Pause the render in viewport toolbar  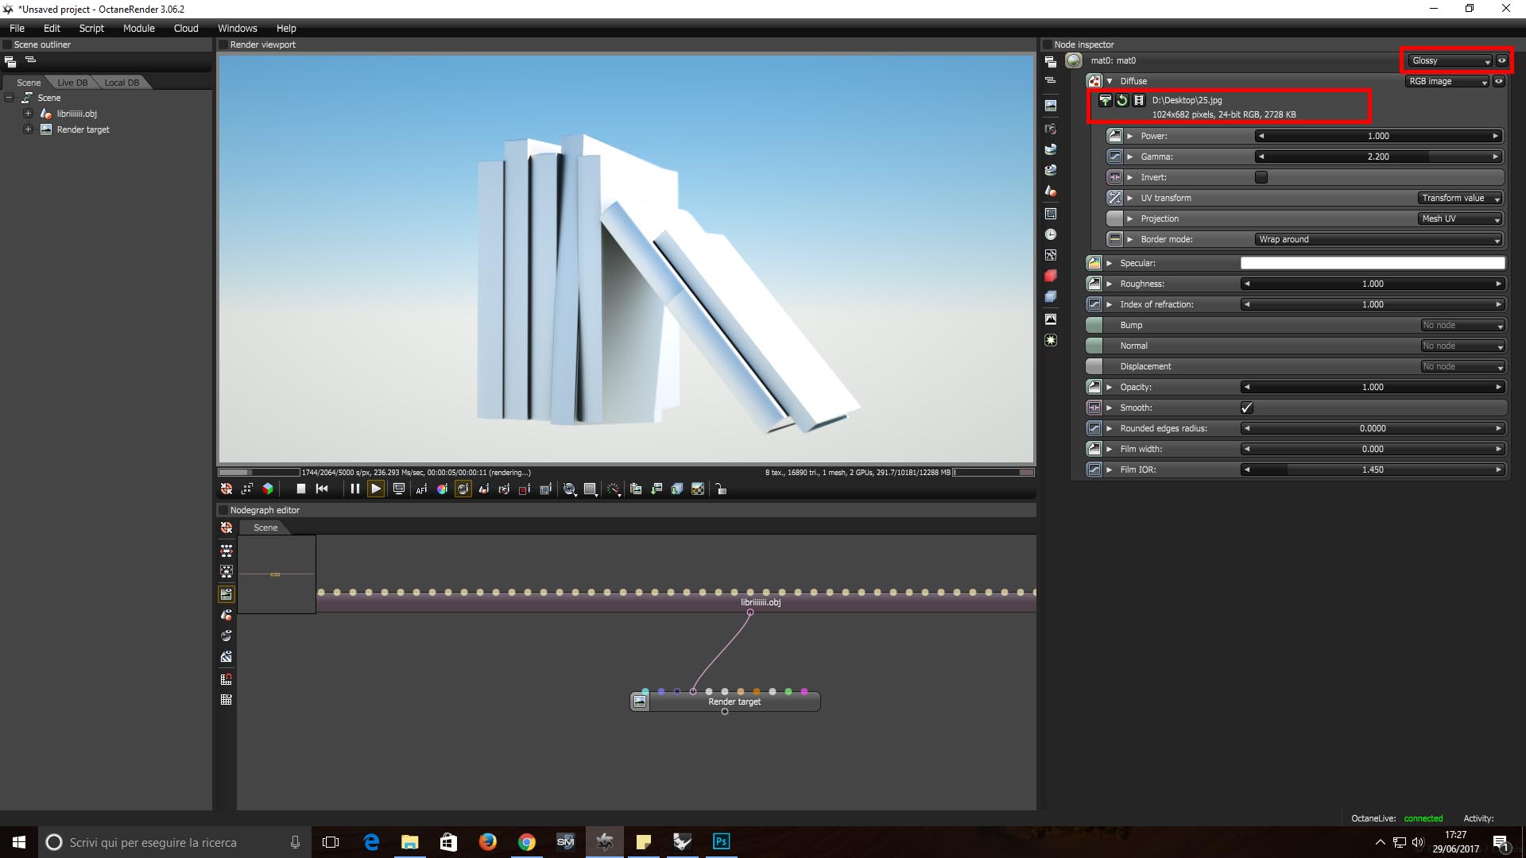pyautogui.click(x=355, y=489)
